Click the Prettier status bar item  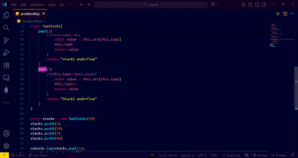[278, 155]
